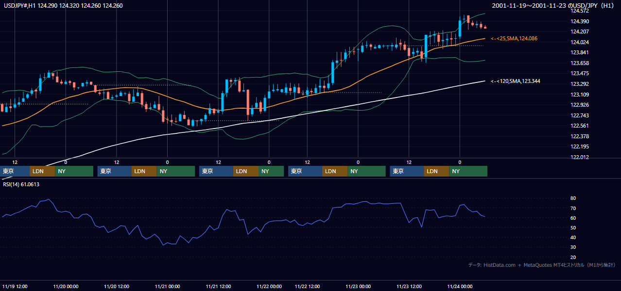Click RSI scale value 50
The width and height of the screenshot is (621, 291).
(573, 228)
